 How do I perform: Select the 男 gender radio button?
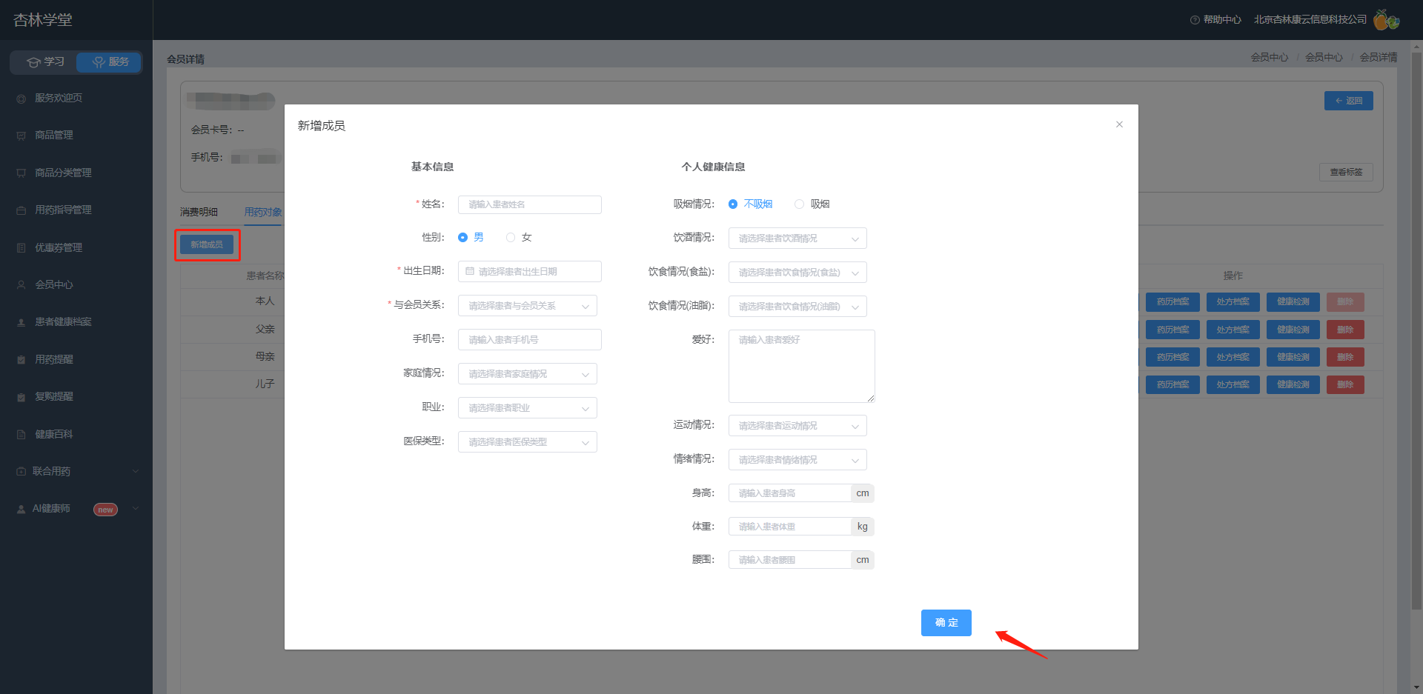point(463,238)
